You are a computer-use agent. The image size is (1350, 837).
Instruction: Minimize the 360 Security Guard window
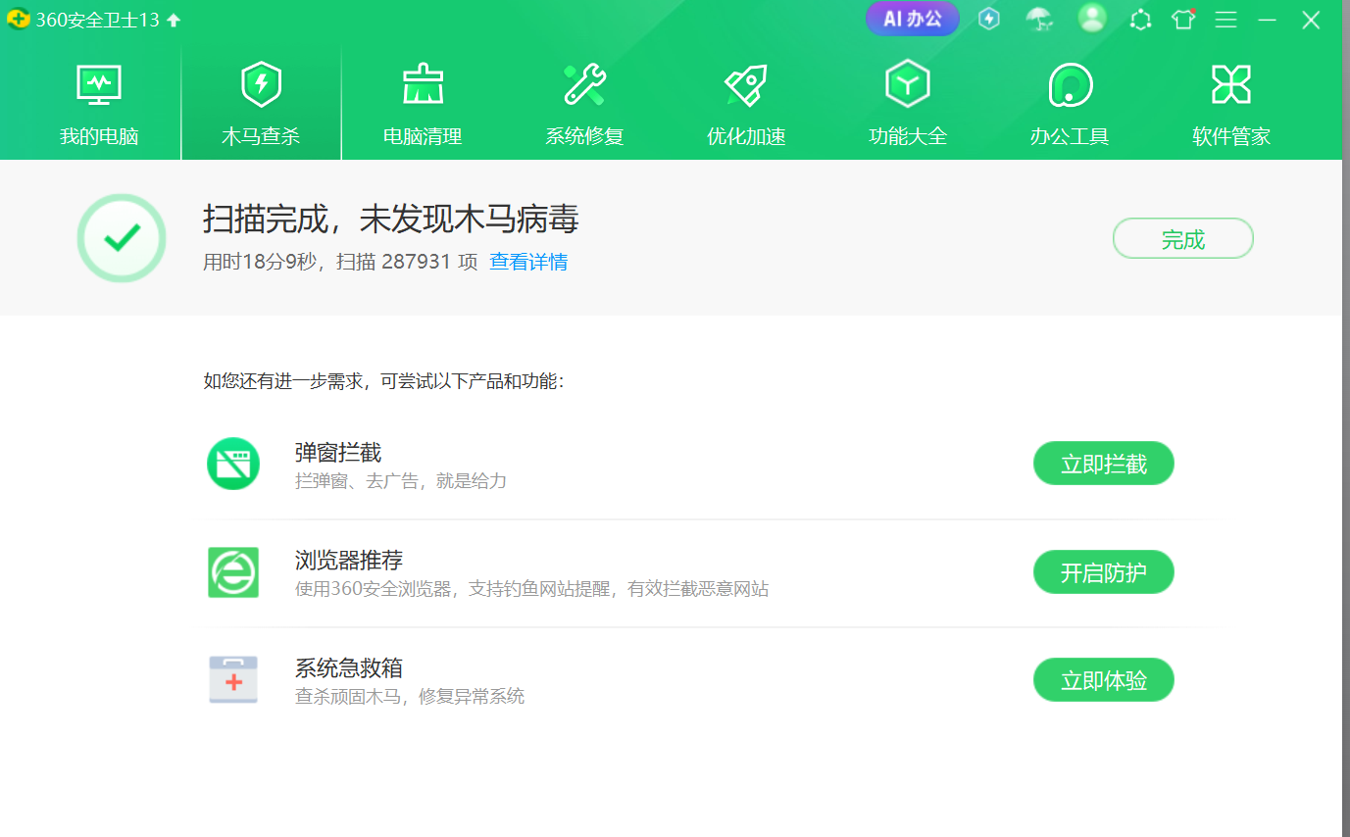click(1268, 20)
